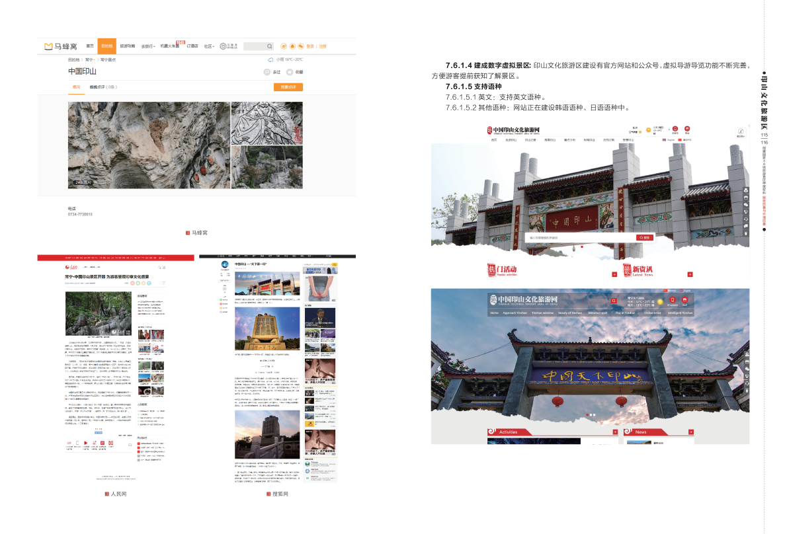This screenshot has width=787, height=534.
Task: Click the orange 我要点评 button
Action: 288,87
